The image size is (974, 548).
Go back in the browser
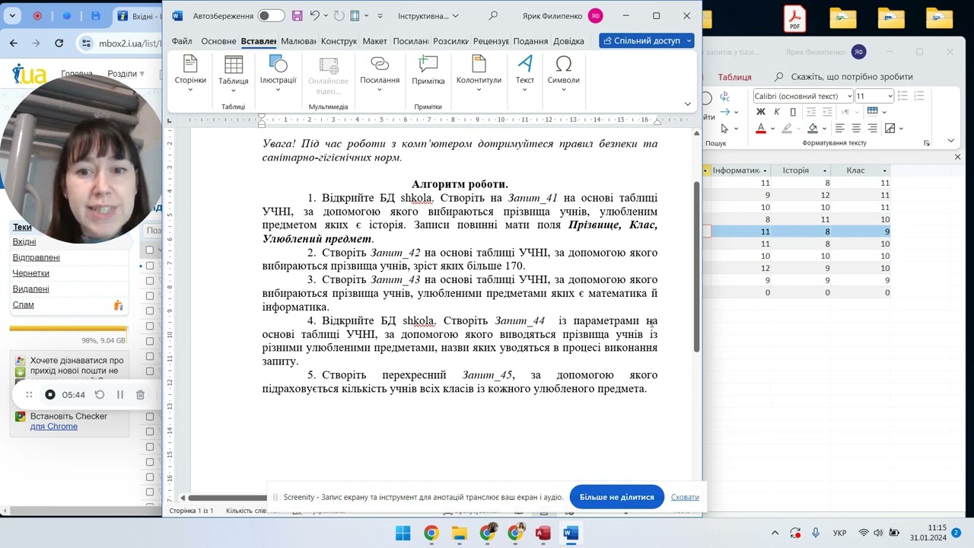[x=14, y=43]
